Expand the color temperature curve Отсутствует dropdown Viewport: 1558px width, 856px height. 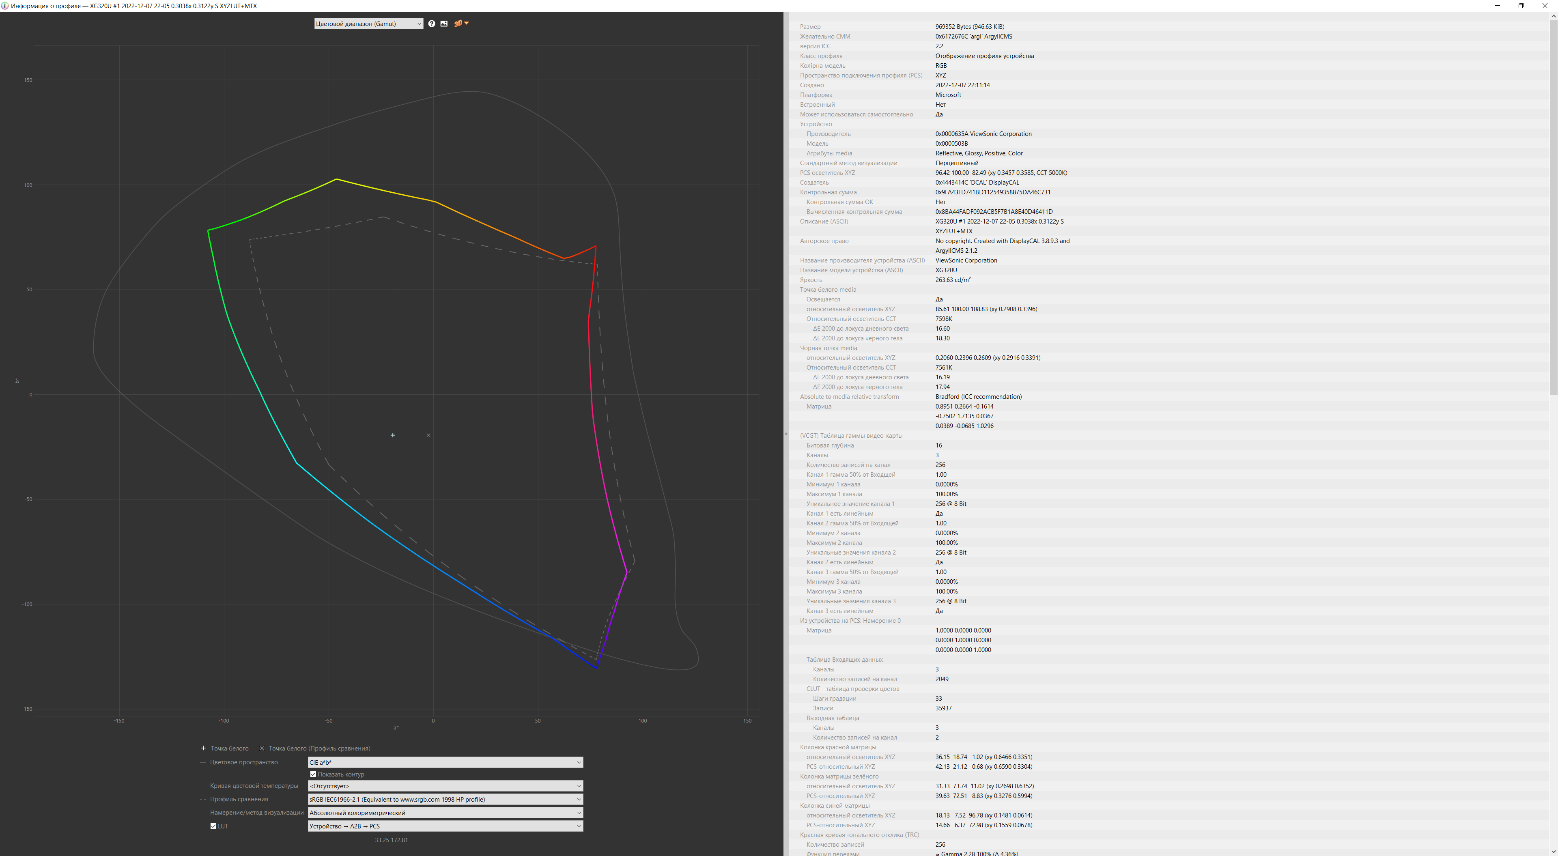tap(445, 786)
